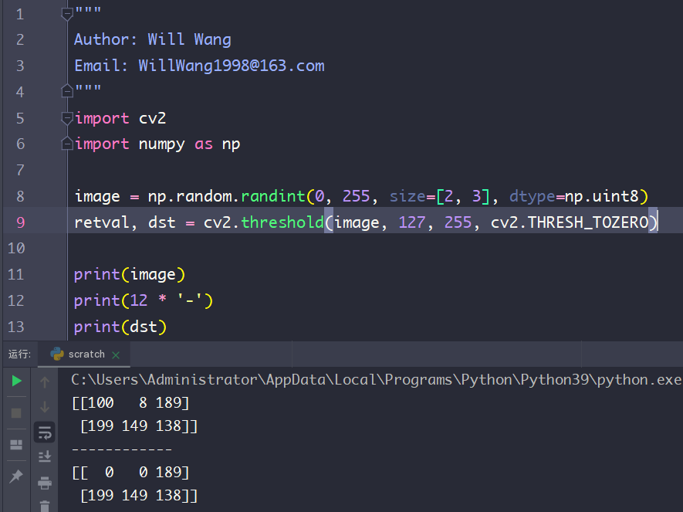
Task: Click 'retval' variable on line 9
Action: click(102, 222)
